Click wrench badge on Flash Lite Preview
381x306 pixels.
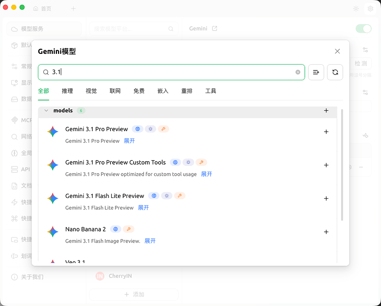coord(180,196)
